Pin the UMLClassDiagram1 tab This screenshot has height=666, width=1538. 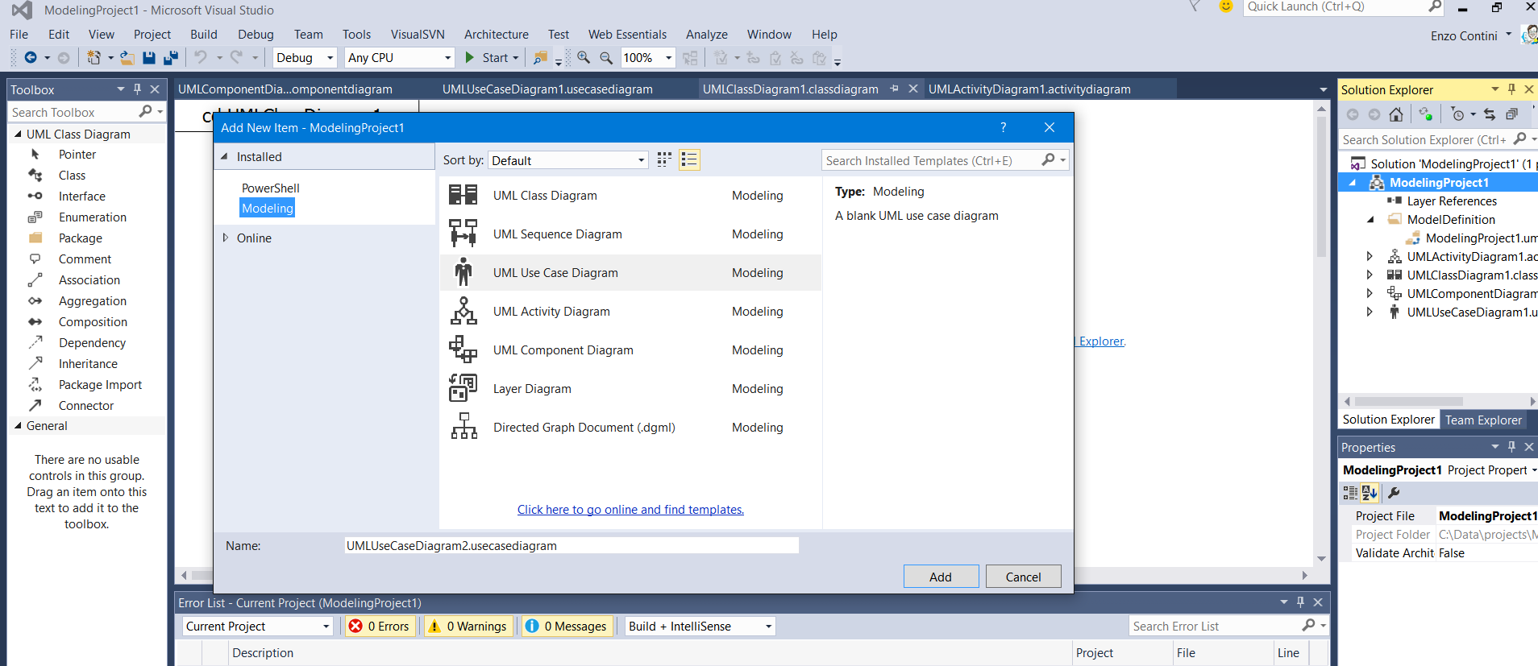894,89
